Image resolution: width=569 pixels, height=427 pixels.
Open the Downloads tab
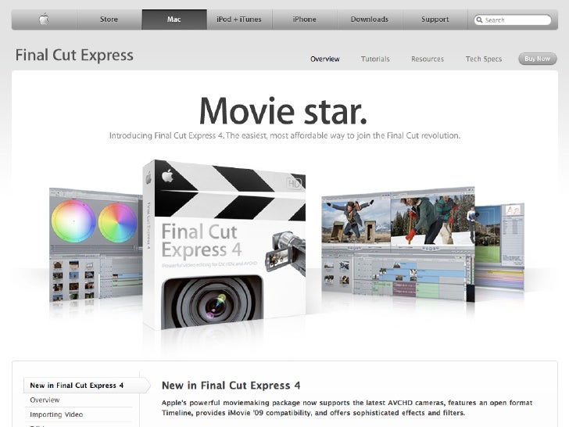coord(370,20)
